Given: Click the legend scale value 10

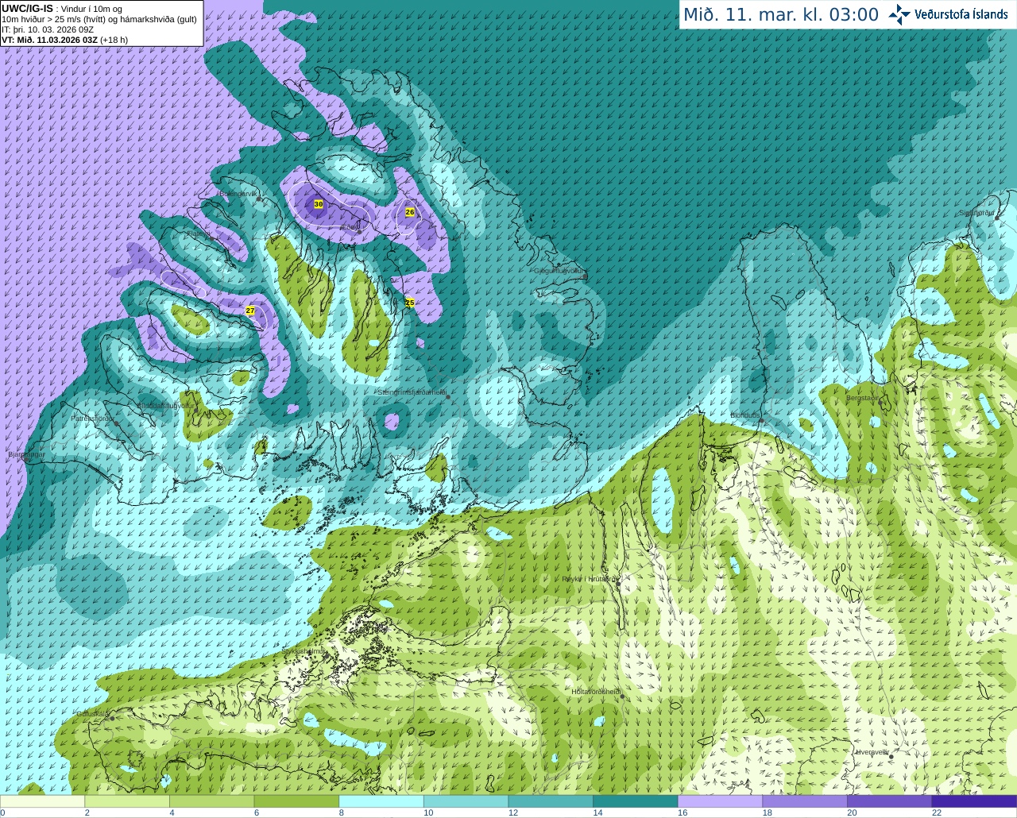Looking at the screenshot, I should click(428, 812).
